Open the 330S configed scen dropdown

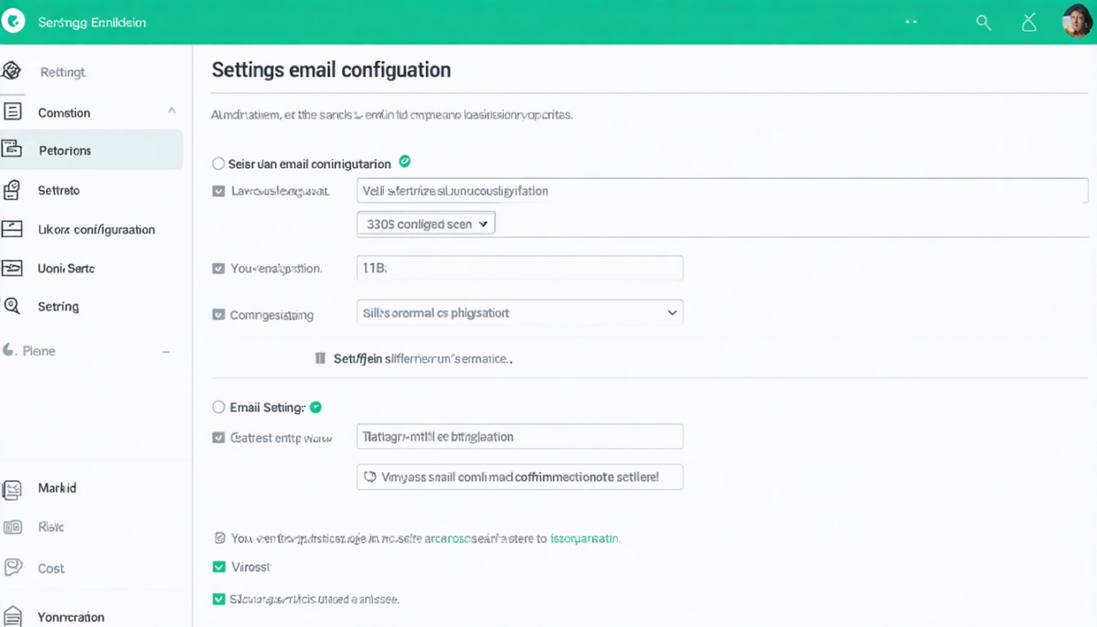pyautogui.click(x=425, y=223)
